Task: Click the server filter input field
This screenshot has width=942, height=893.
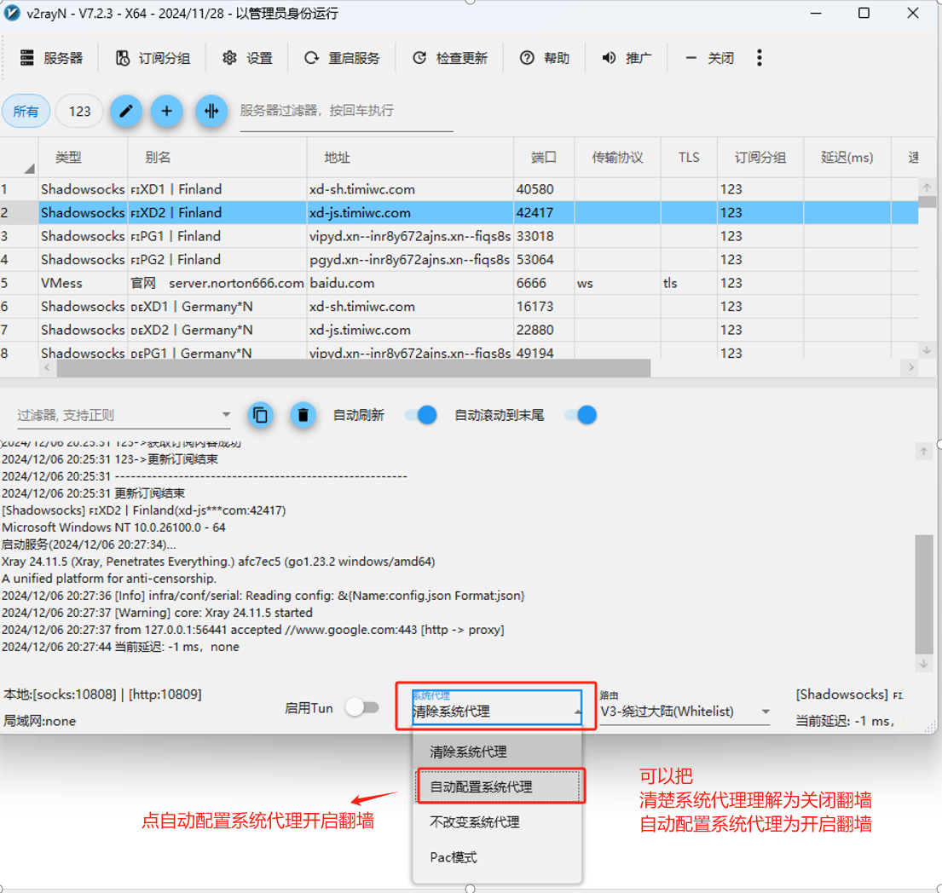Action: (x=345, y=111)
